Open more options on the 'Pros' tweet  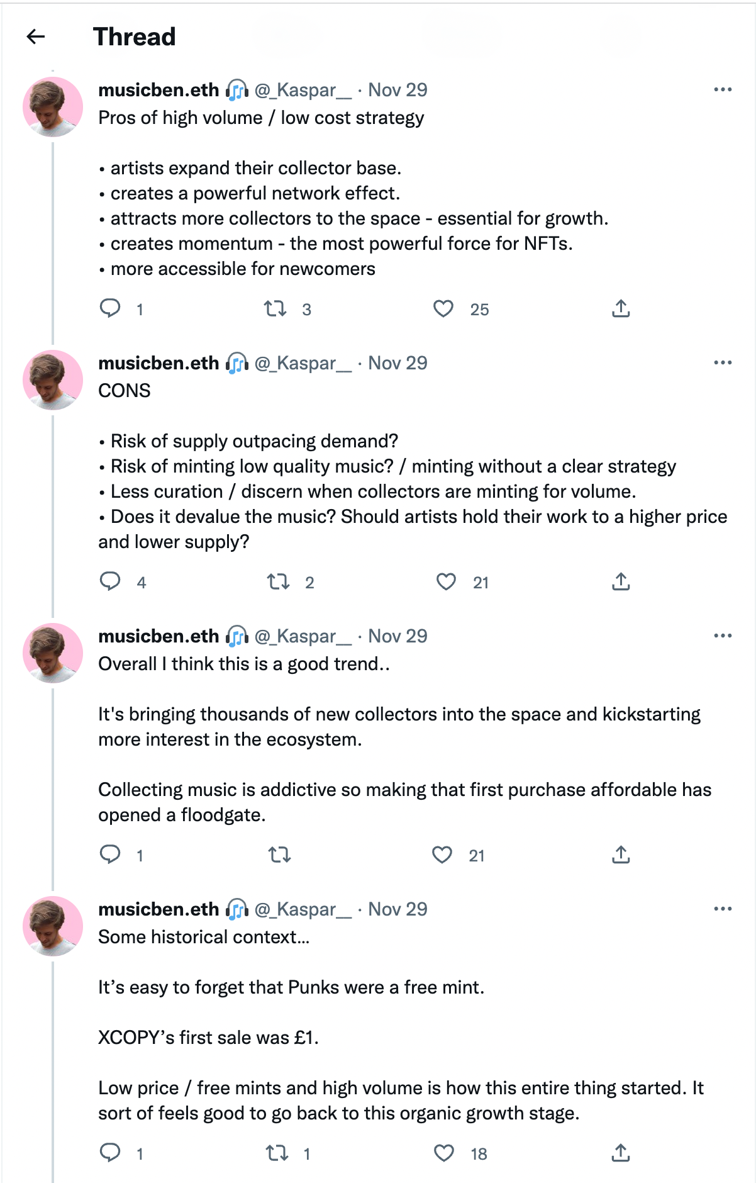pos(723,90)
